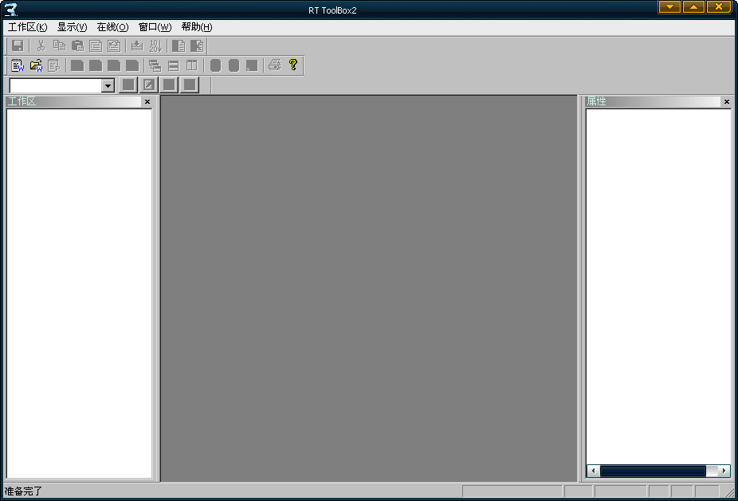Viewport: 738px width, 501px height.
Task: Click the RT ToolBox2 app icon in title bar
Action: (x=11, y=9)
